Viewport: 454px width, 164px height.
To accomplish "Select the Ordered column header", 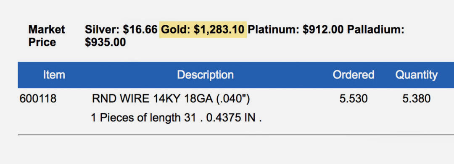I will (x=353, y=75).
